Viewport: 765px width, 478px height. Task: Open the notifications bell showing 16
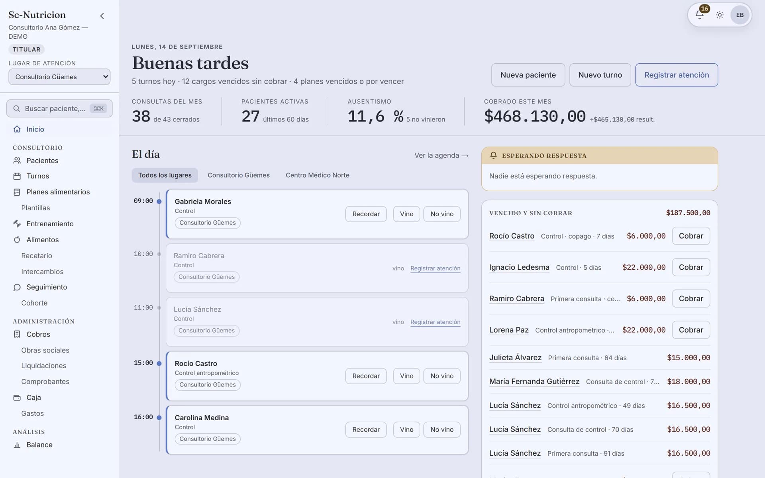coord(700,15)
